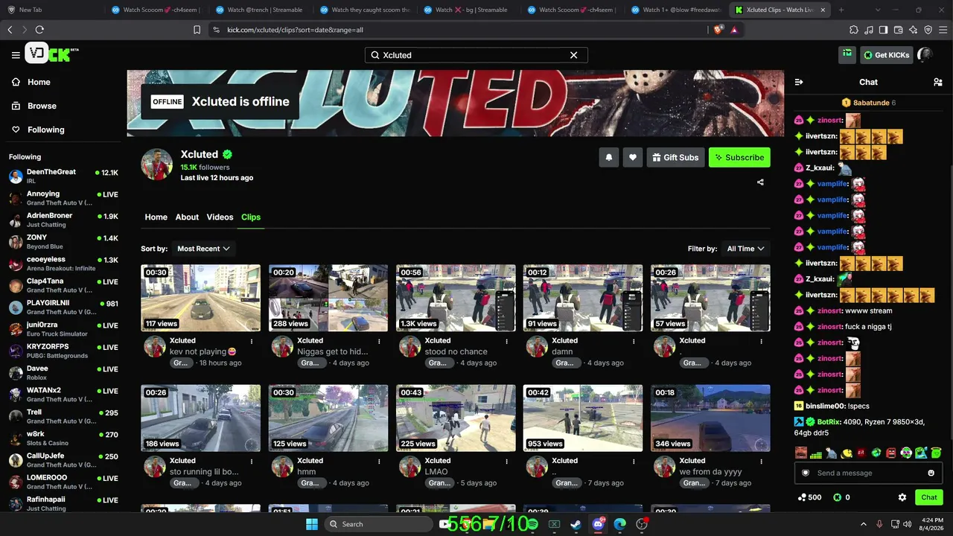Follow Xcluted with the heart button
The width and height of the screenshot is (953, 536).
click(x=633, y=157)
